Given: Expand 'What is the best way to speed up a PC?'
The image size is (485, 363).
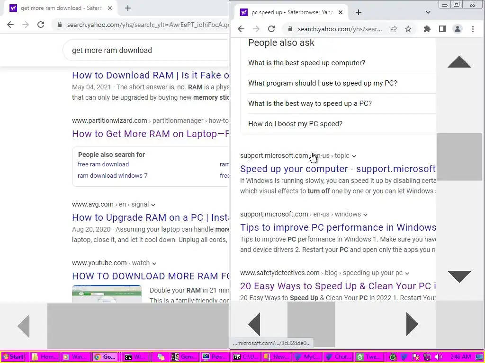Looking at the screenshot, I should (x=342, y=104).
